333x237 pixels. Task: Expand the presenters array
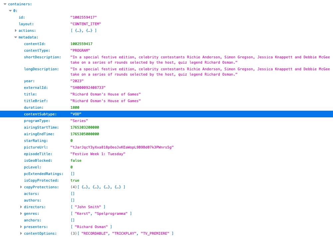[21, 227]
